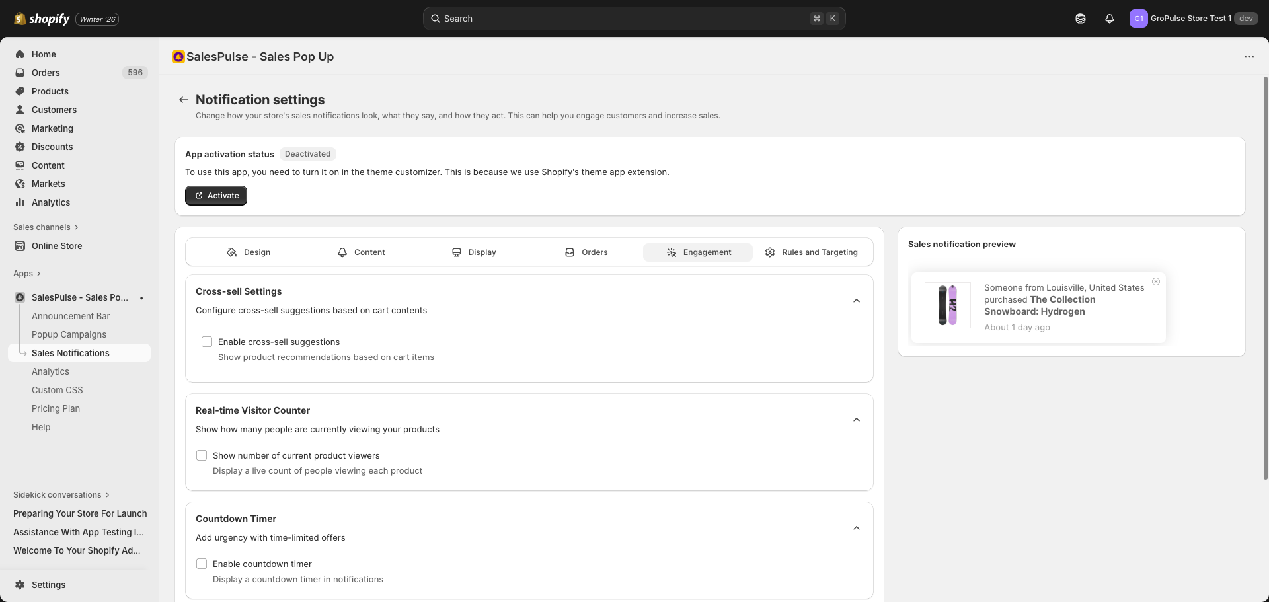1269x602 pixels.
Task: Select the Discounts icon in sidebar
Action: click(x=20, y=147)
